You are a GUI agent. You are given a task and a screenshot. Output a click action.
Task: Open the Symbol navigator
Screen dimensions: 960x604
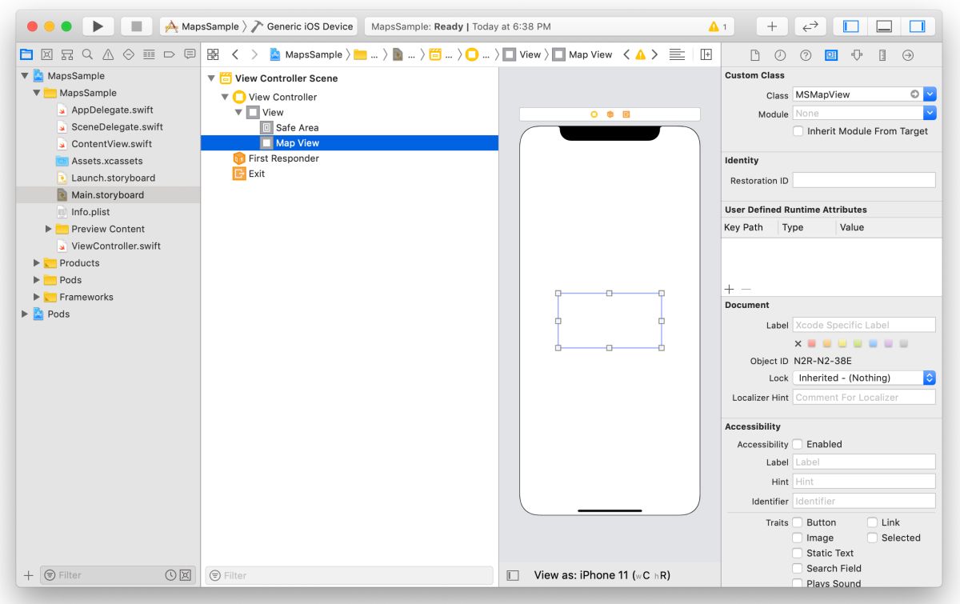click(67, 54)
